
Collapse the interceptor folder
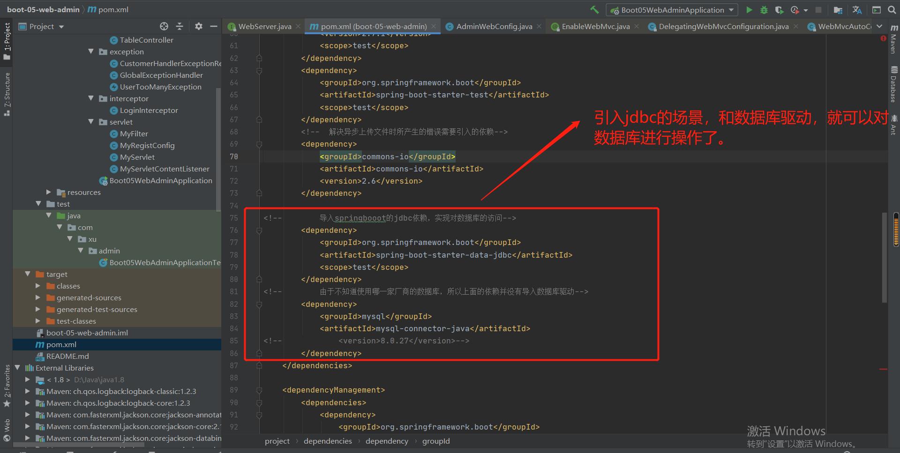pyautogui.click(x=91, y=98)
